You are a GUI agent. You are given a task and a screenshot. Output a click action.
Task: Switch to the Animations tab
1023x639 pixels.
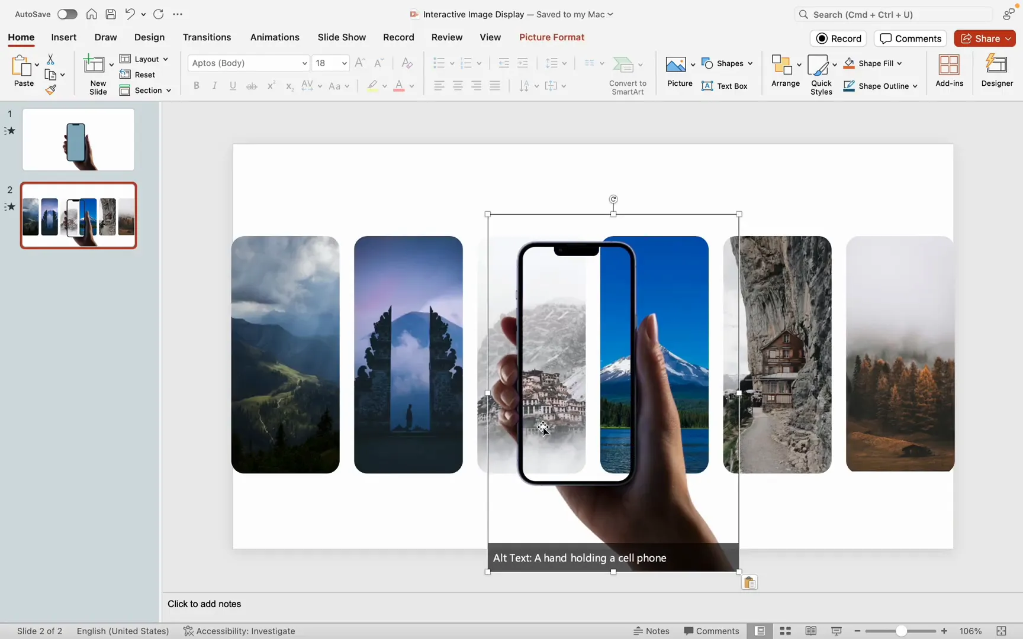coord(275,37)
